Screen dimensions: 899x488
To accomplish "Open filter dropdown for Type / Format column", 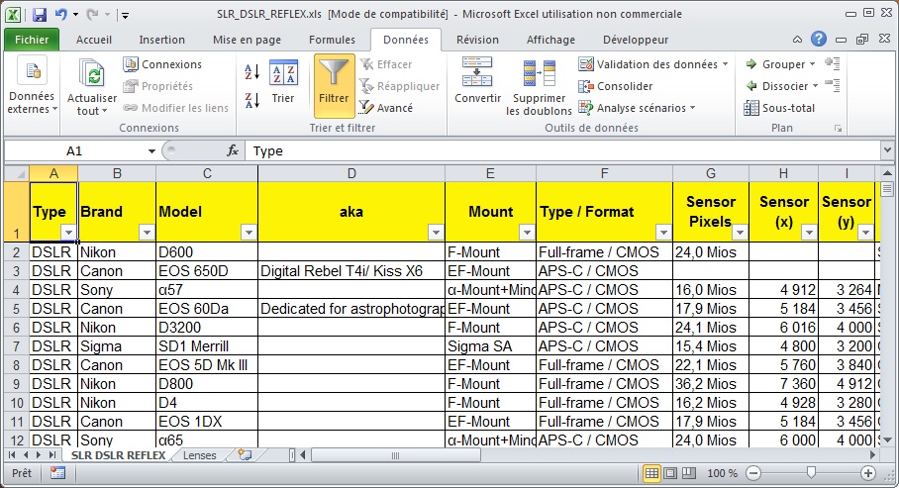I will pos(663,233).
